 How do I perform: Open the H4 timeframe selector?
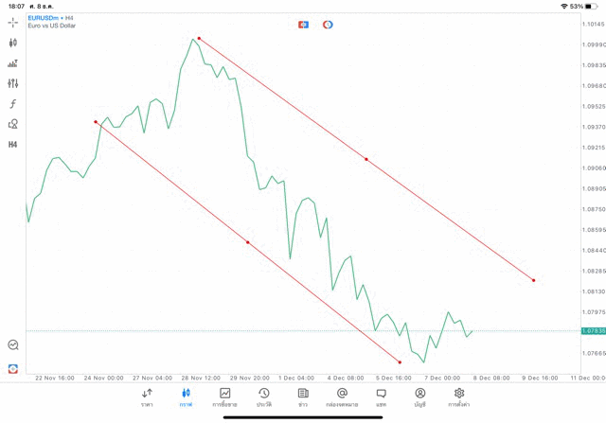[13, 145]
